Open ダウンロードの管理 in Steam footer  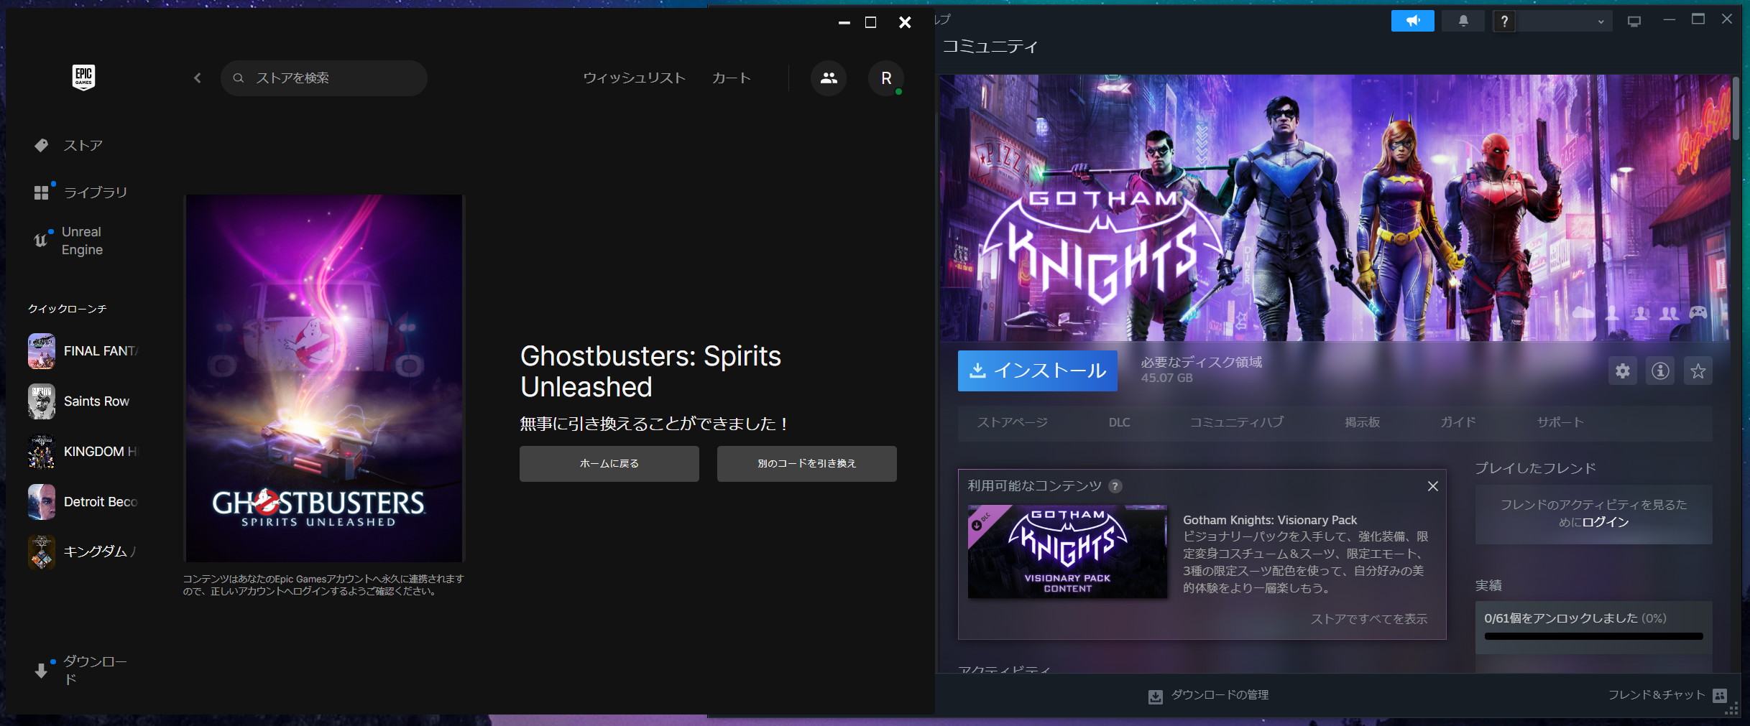tap(1220, 695)
